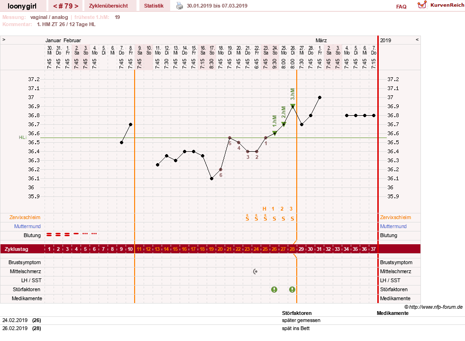Click the Medikamente column header below the chart

392,313
